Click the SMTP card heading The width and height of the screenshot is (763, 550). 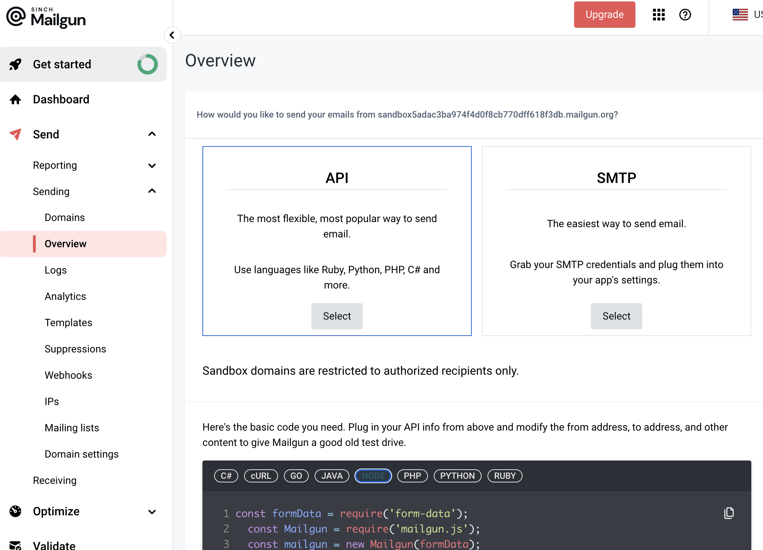616,178
